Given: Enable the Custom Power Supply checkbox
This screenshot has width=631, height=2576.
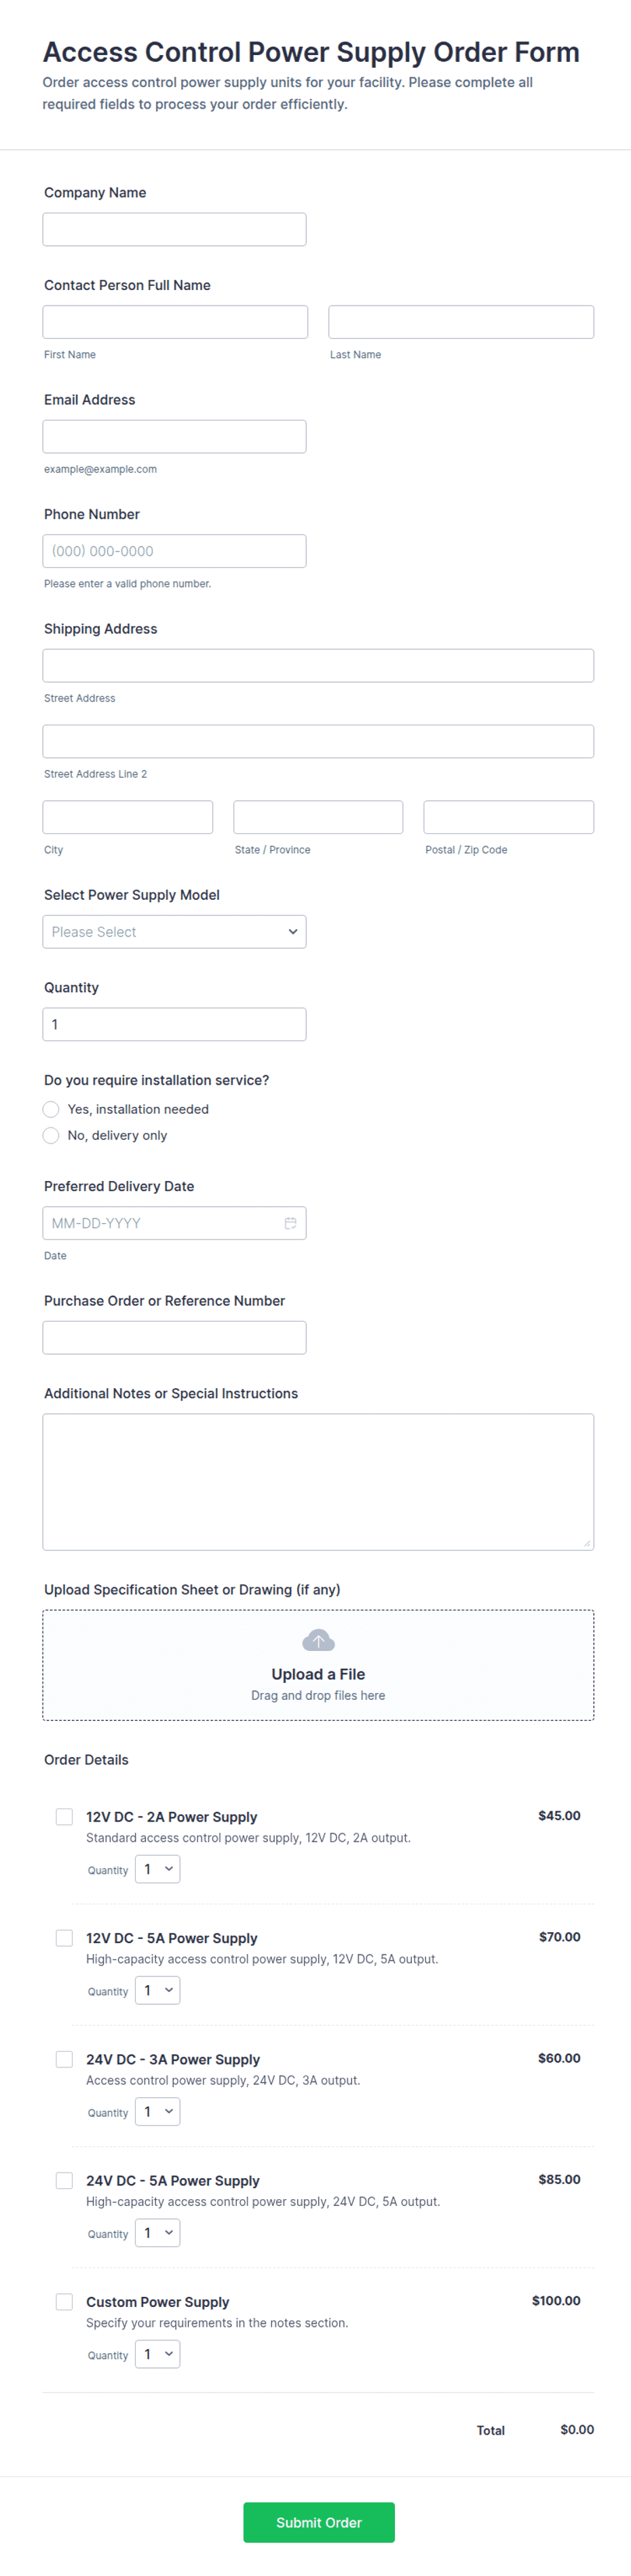Looking at the screenshot, I should (64, 2301).
